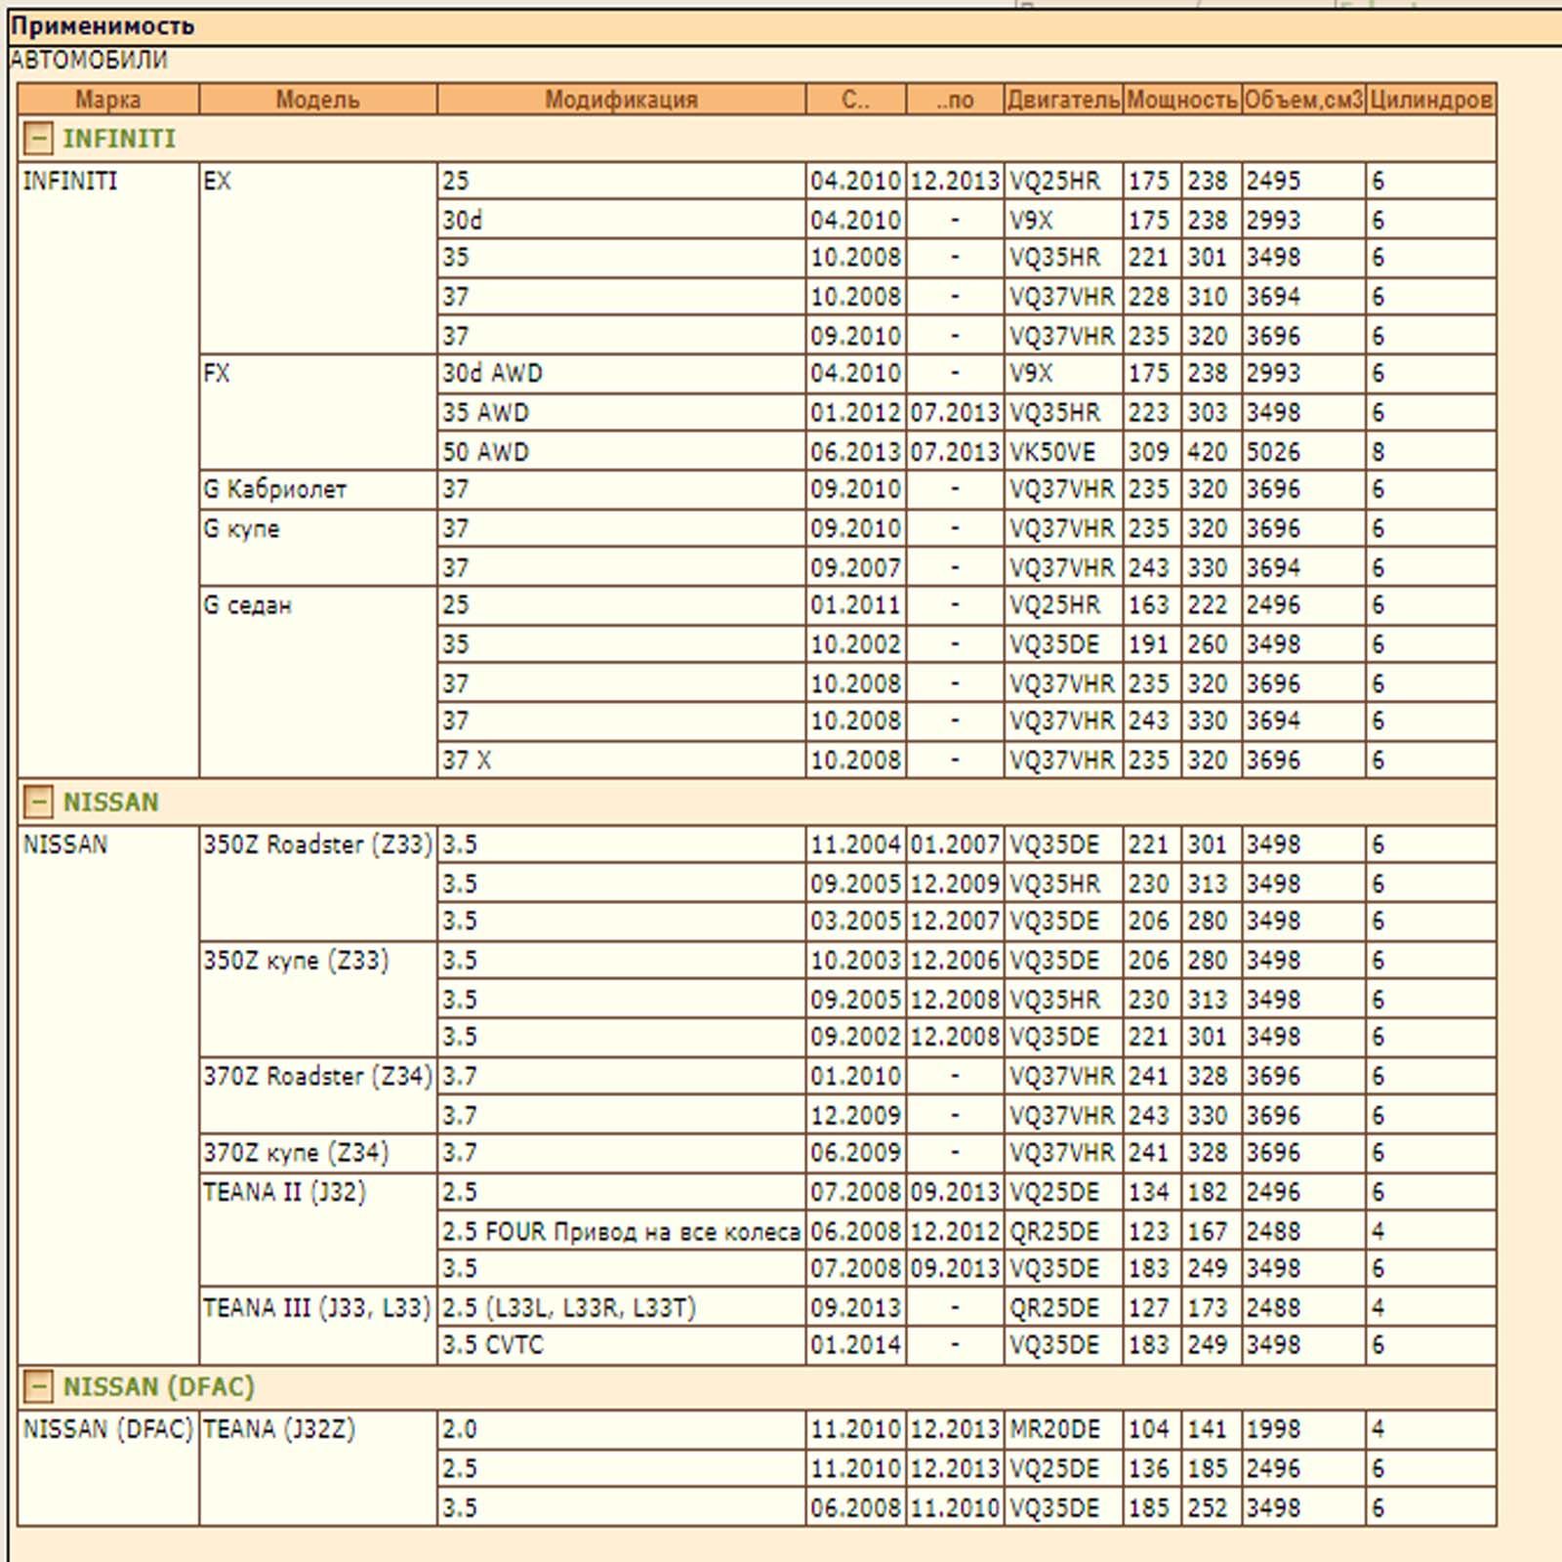Click the 50 AWD modification cell
1562x1562 pixels.
621,452
